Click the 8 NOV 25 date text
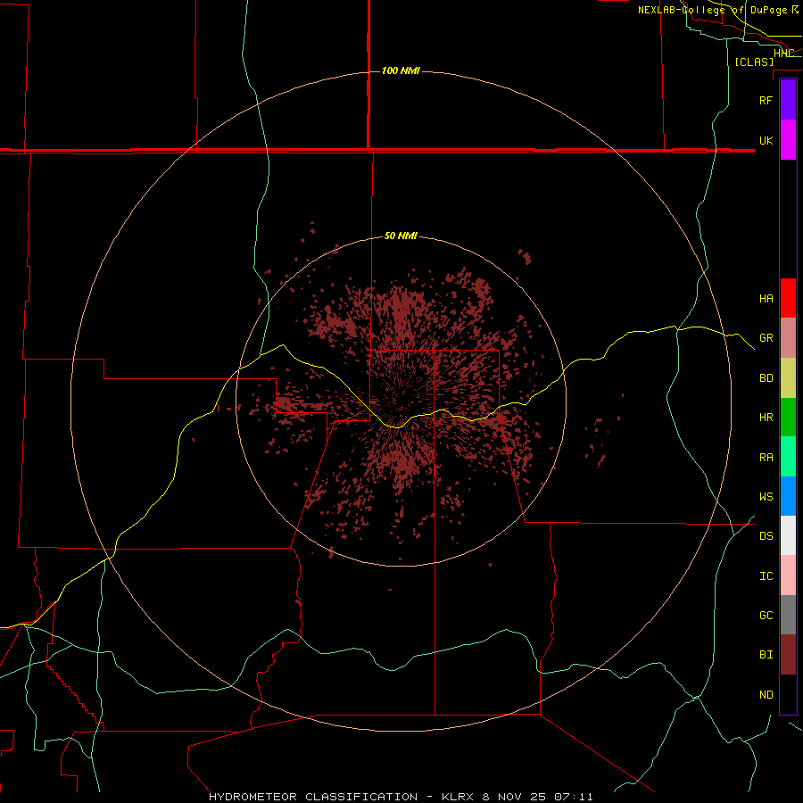Screen dimensions: 803x803 click(x=514, y=797)
